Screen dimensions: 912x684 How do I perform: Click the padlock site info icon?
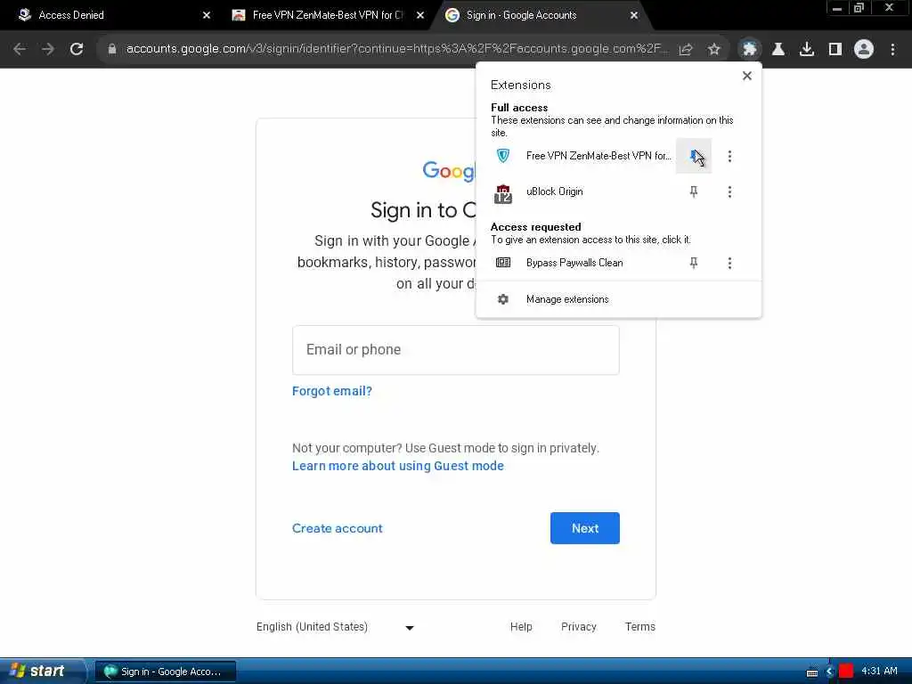[112, 50]
